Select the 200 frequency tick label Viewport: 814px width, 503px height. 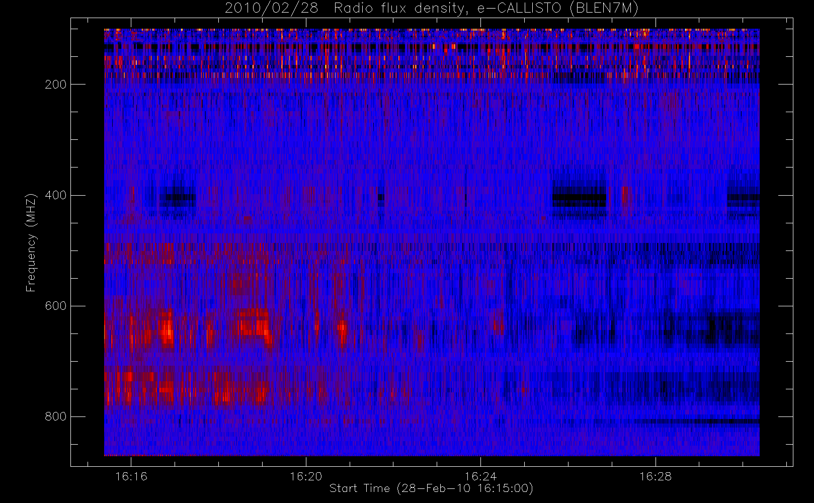56,85
